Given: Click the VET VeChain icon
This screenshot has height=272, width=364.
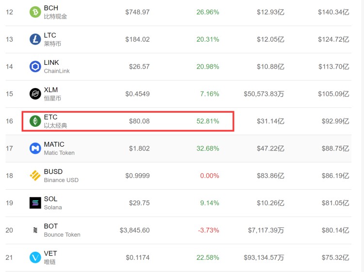Looking at the screenshot, I should [x=35, y=257].
